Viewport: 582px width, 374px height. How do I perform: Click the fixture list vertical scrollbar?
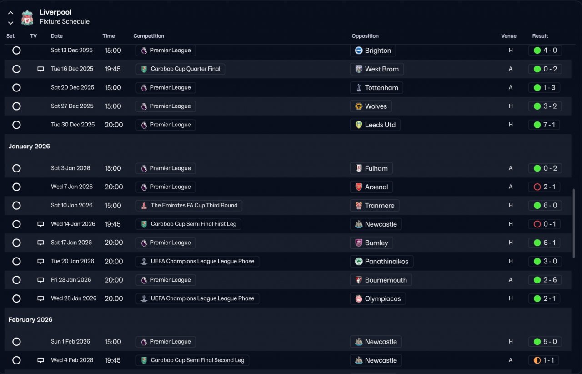click(x=574, y=223)
